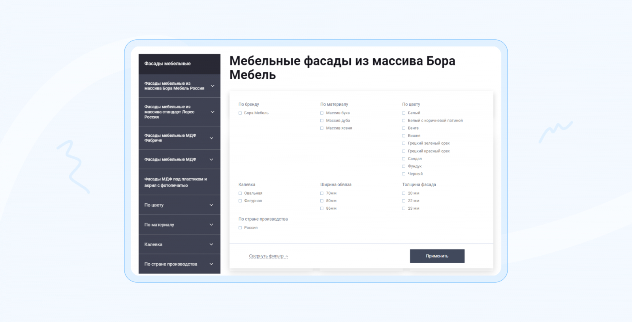This screenshot has height=322, width=632.
Task: Expand the Калевка sidebar chevron
Action: [212, 244]
